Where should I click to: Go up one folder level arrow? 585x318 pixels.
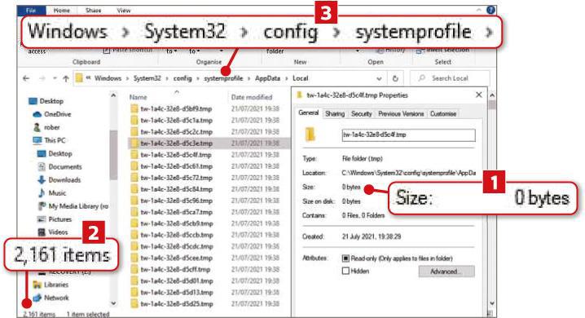[x=66, y=78]
